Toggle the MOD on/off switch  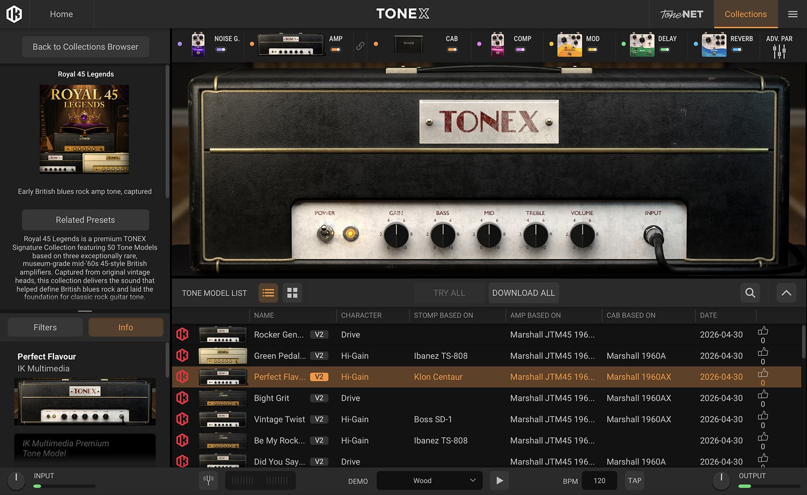pyautogui.click(x=592, y=49)
